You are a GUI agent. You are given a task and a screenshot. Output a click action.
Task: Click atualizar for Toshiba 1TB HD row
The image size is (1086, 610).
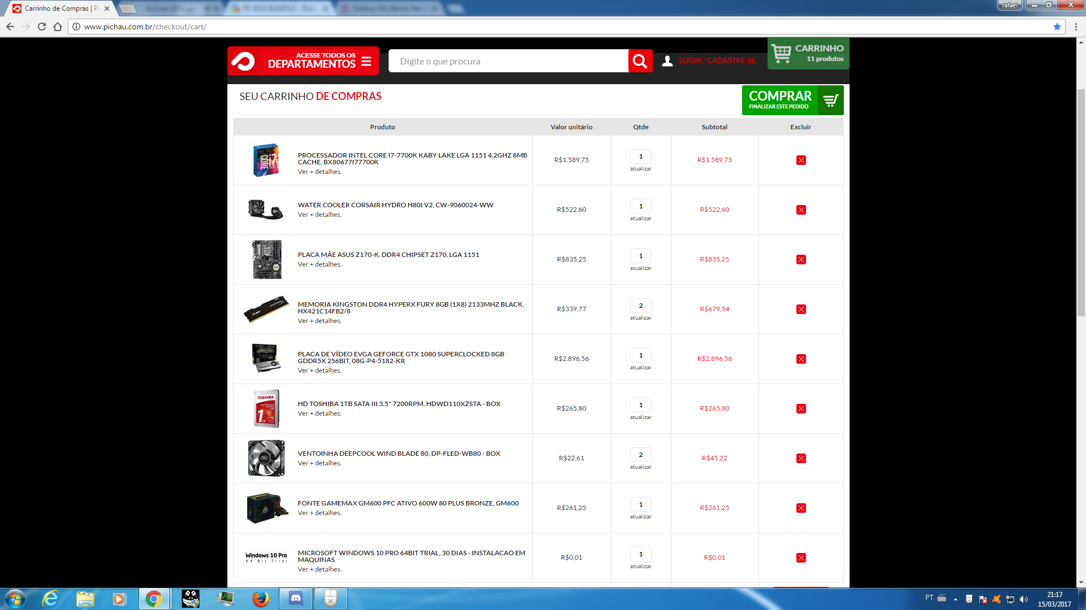coord(640,417)
